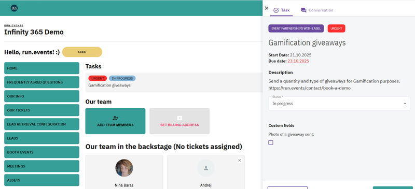Click the 365 logo icon
The width and height of the screenshot is (415, 189).
(x=15, y=8)
